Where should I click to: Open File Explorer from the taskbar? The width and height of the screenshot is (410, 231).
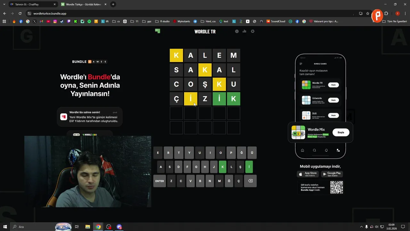[87, 227]
